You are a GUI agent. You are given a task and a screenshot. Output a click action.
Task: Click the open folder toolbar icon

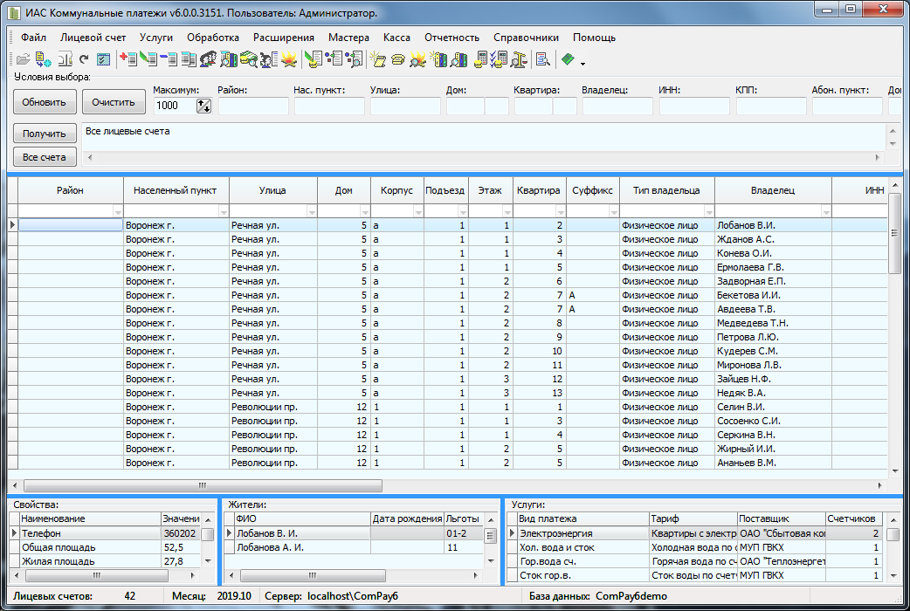(24, 59)
